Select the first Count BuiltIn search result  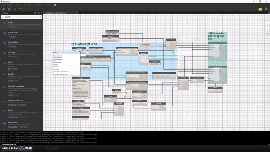(x=22, y=24)
